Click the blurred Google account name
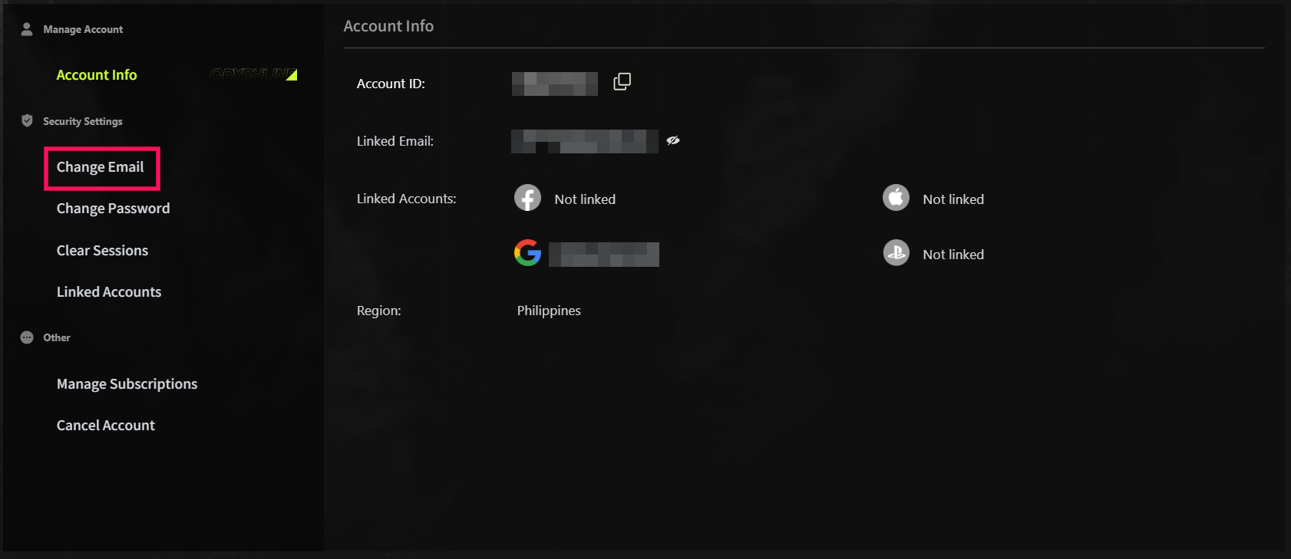1291x559 pixels. 604,255
